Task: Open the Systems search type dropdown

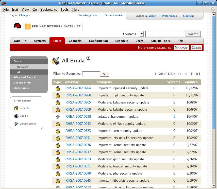Action: pos(133,34)
